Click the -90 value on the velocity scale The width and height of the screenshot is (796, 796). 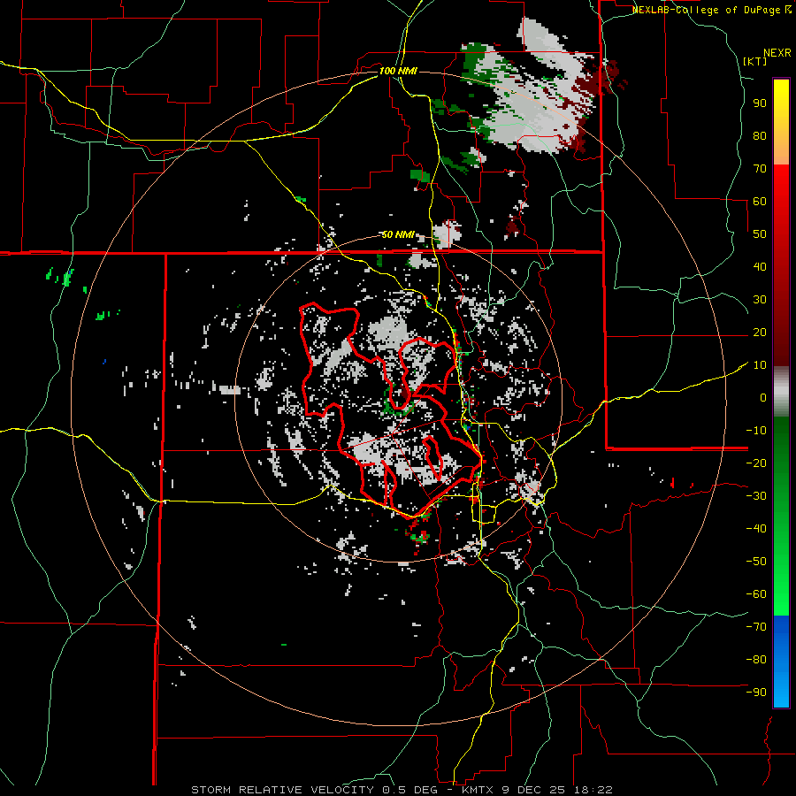(756, 693)
